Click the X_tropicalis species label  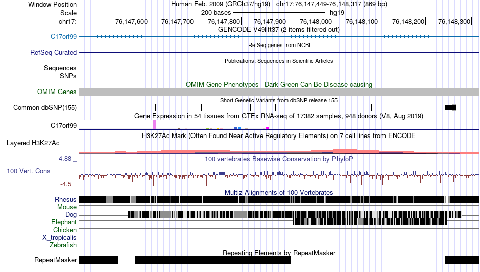click(60, 238)
